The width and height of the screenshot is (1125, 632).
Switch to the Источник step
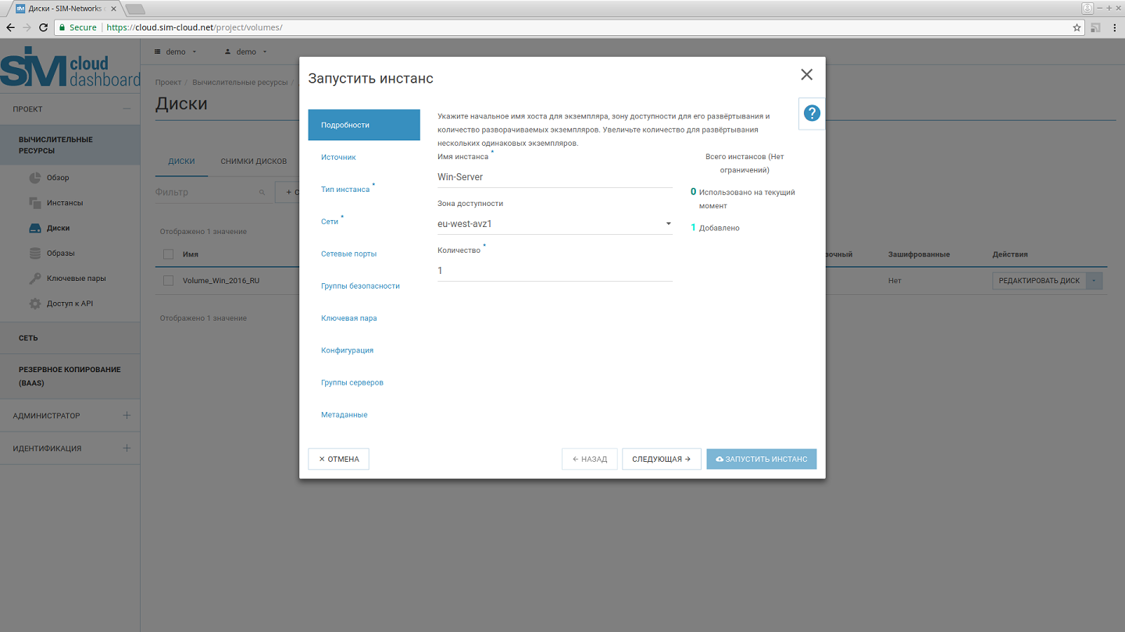(338, 158)
